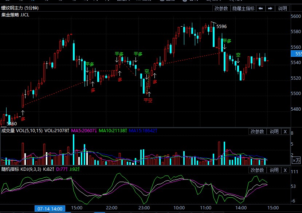This screenshot has height=213, width=302.
Task: Open 改参数 for the KDJ panel
Action: pos(257,170)
